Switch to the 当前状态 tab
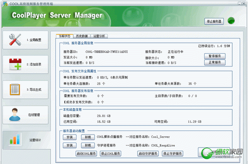Viewport: 248px width, 164px height. (x=64, y=36)
